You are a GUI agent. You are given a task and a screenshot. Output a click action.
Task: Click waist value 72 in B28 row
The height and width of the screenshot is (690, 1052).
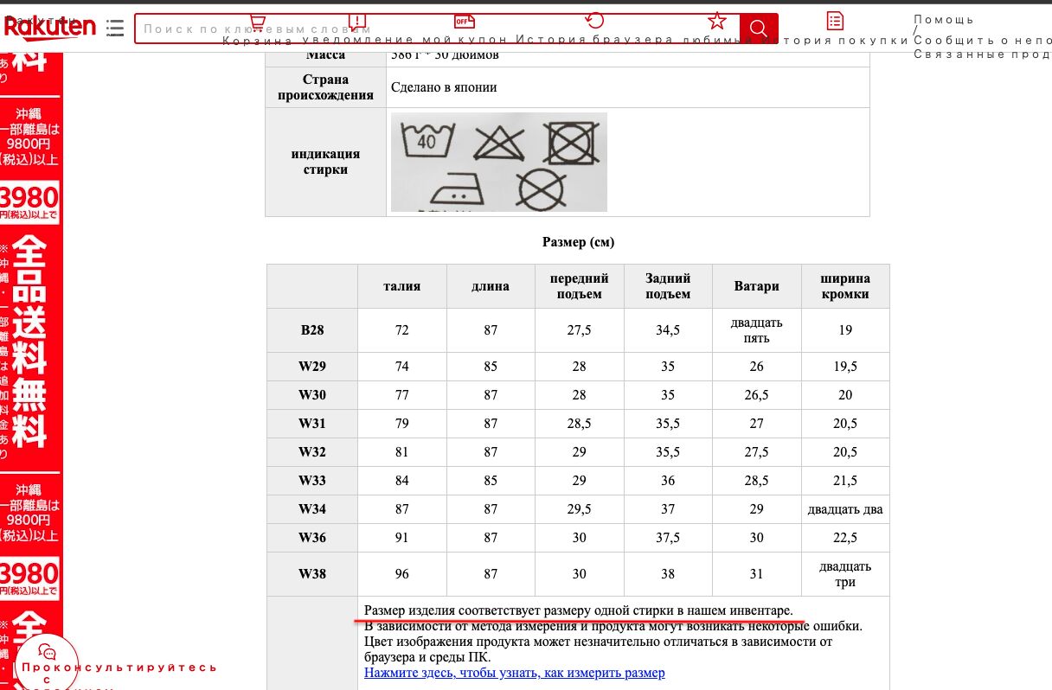coord(402,330)
